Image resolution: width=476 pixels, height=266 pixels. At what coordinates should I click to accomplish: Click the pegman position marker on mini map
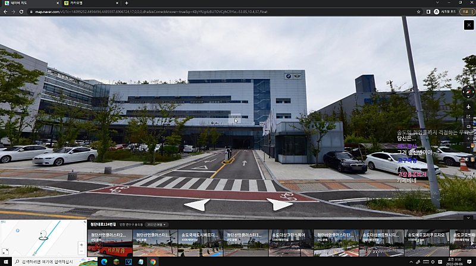pyautogui.click(x=43, y=235)
